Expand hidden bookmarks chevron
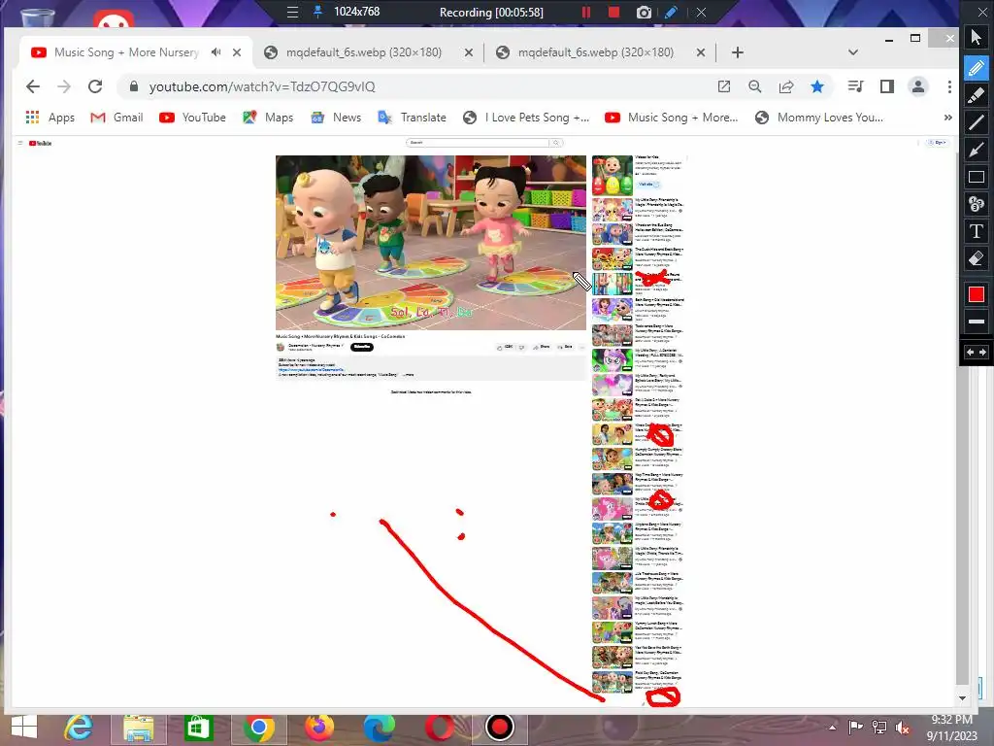 tap(947, 118)
